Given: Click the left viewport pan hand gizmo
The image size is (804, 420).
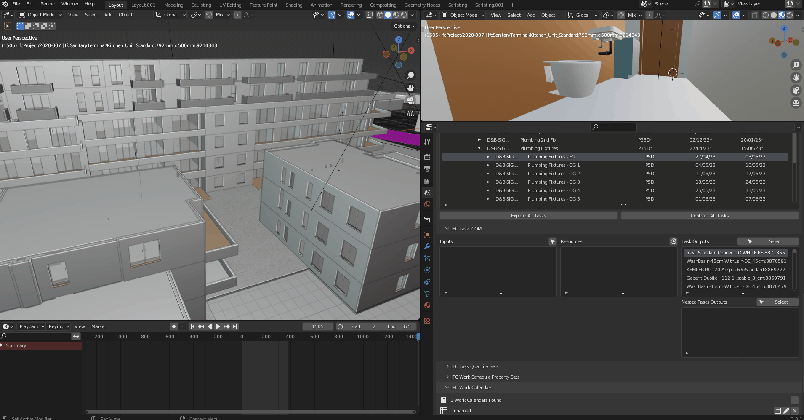Looking at the screenshot, I should pos(410,88).
